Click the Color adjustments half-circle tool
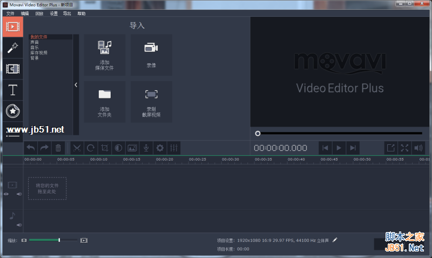 [118, 148]
